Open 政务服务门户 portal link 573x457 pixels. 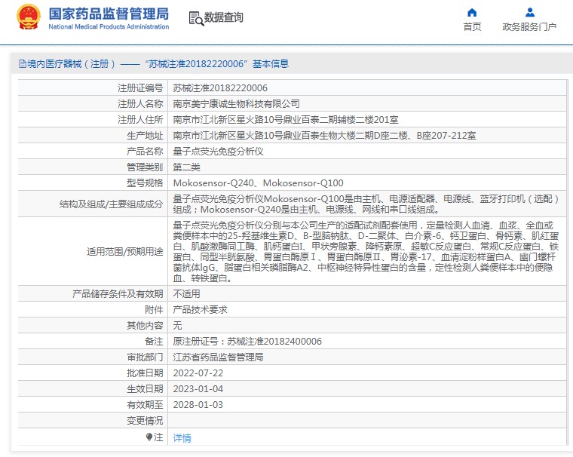(529, 26)
